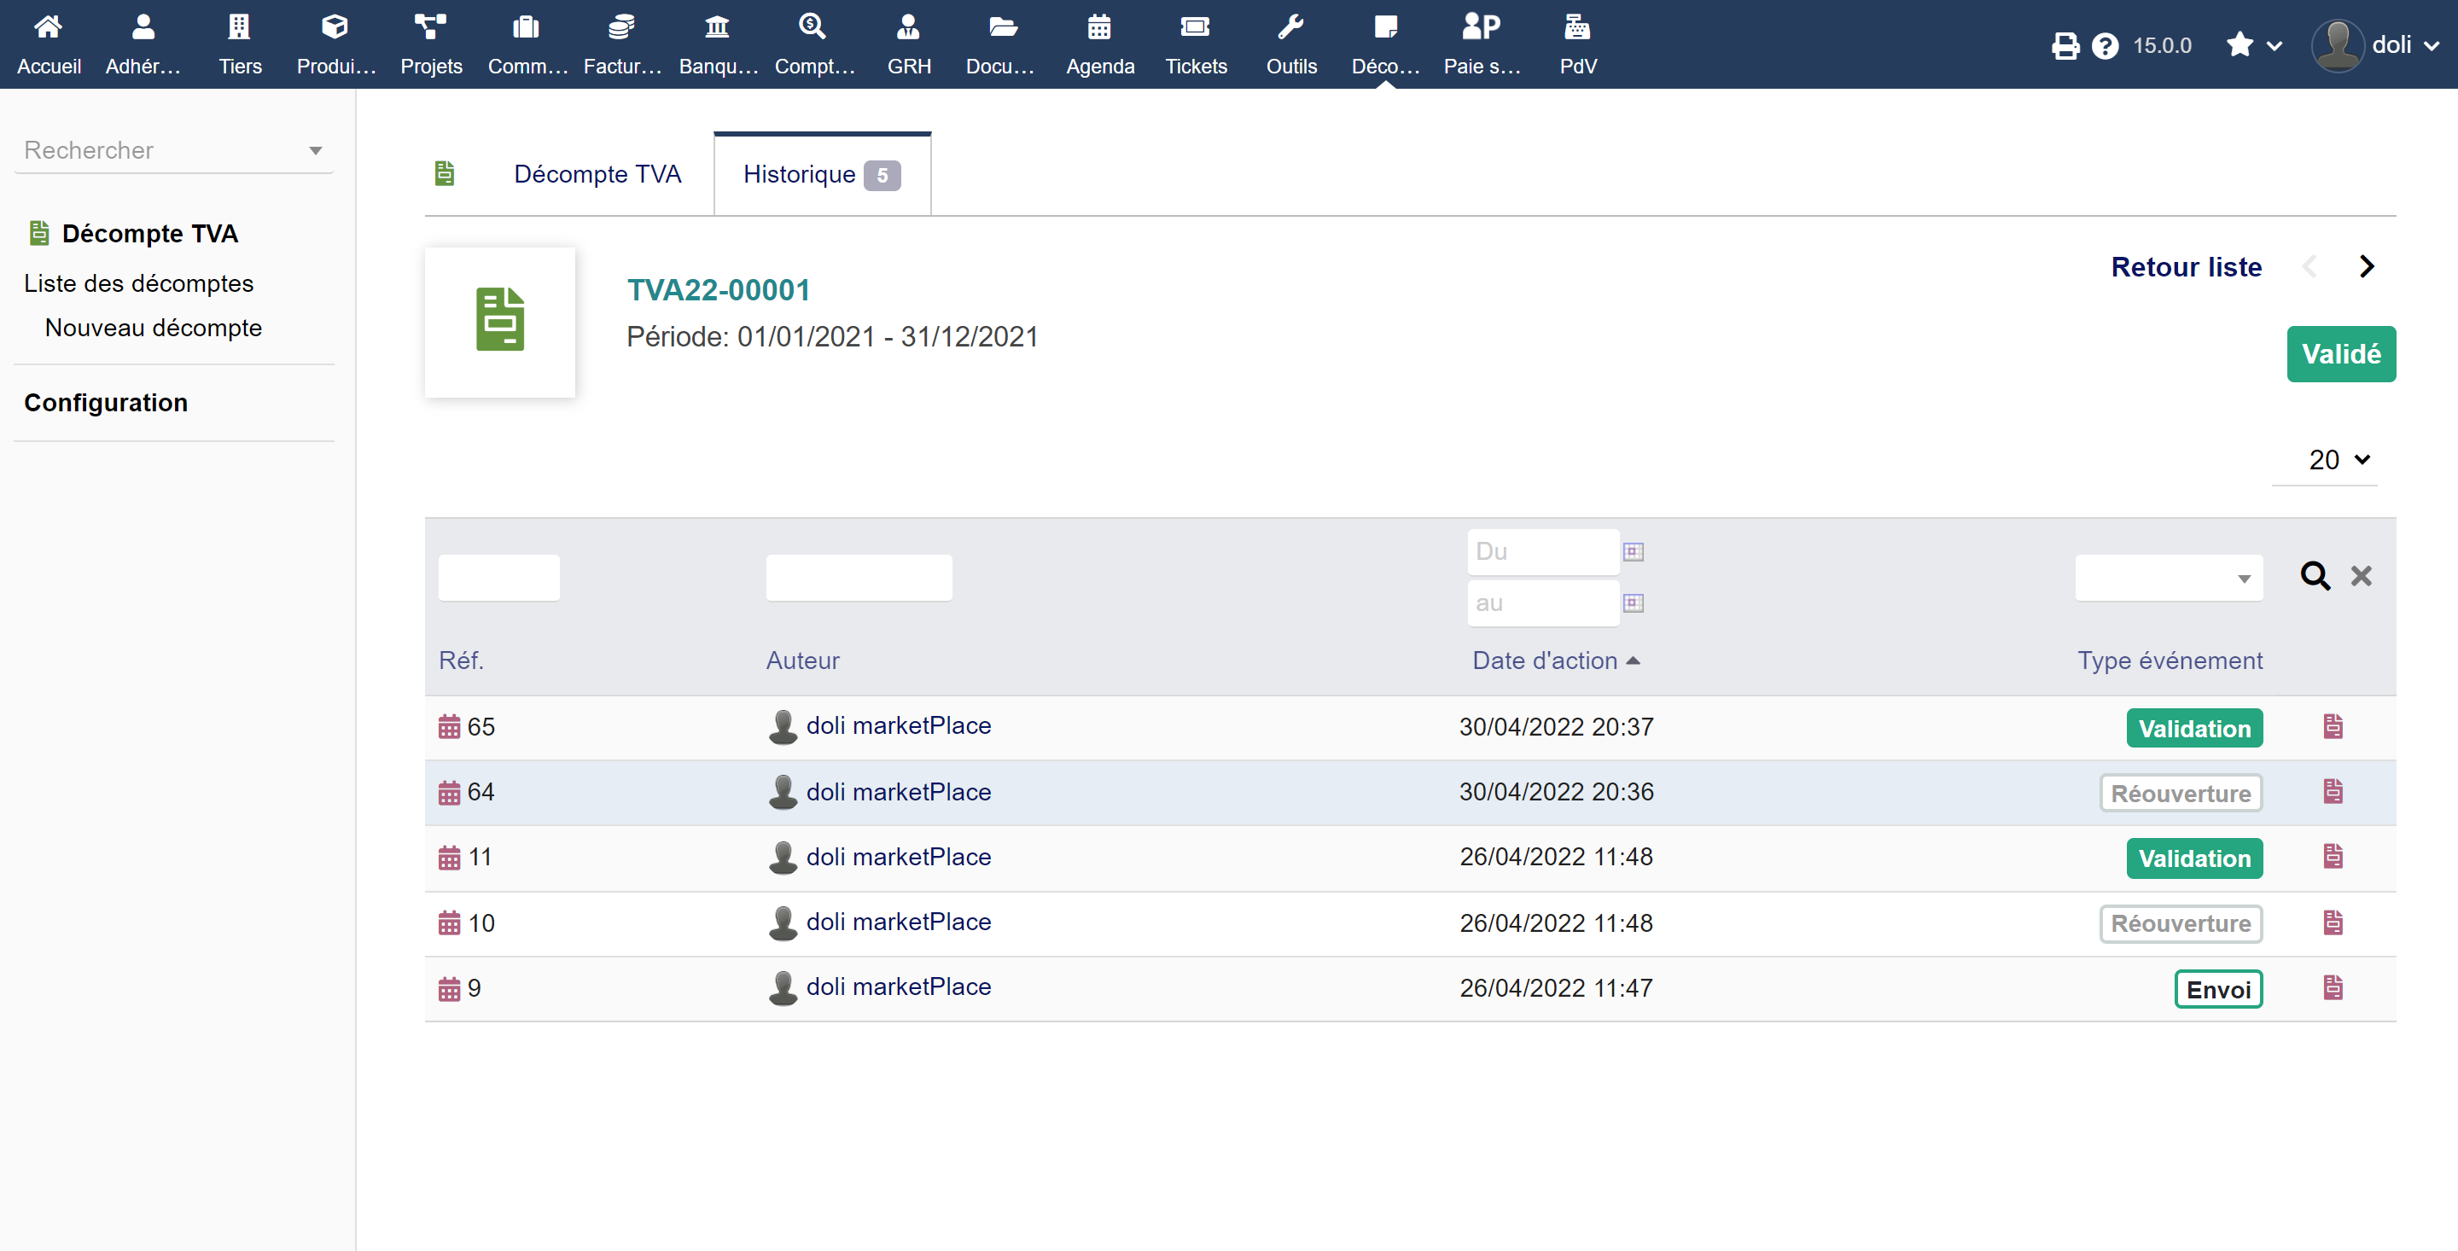Clear filters with the X icon
2458x1251 pixels.
(x=2361, y=575)
